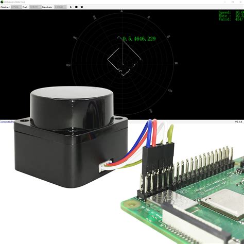Minimize the LDRobot tool window
Viewport: 244px width, 244px height.
point(225,2)
